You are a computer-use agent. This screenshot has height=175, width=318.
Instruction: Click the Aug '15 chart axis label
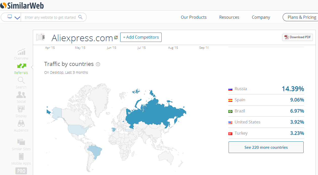[x=173, y=48]
